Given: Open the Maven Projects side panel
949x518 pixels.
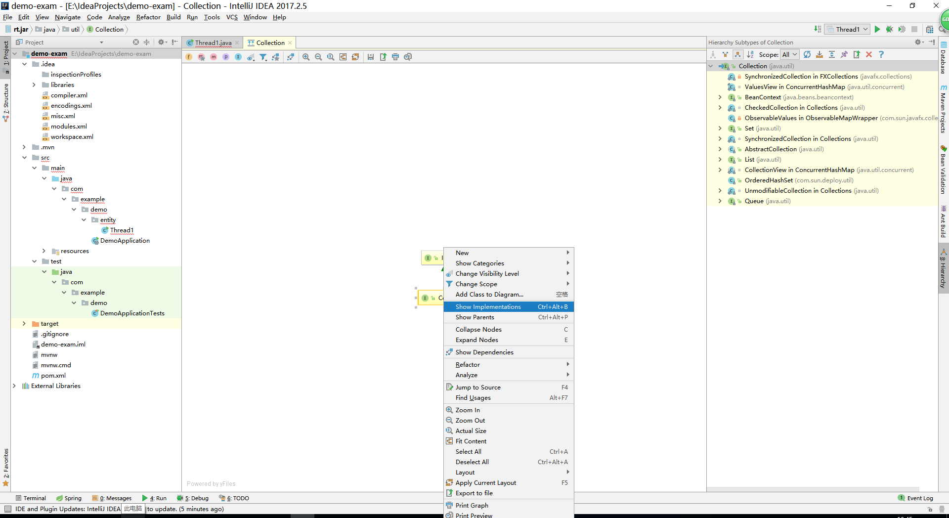Looking at the screenshot, I should coord(944,109).
